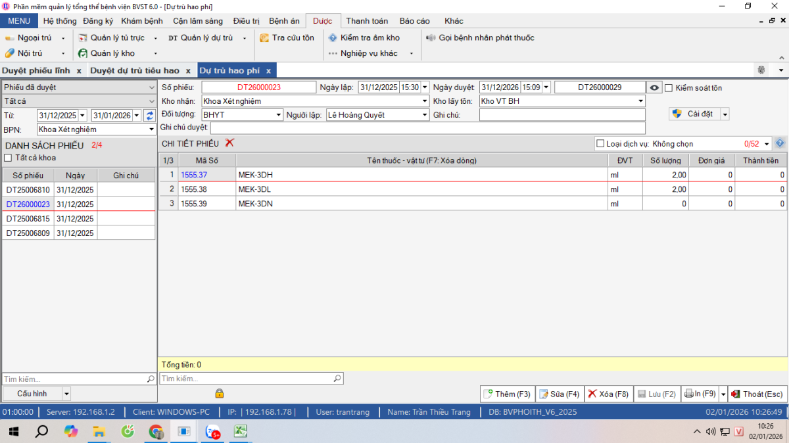
Task: Click the eye icon next to DT26000029
Action: click(x=654, y=87)
